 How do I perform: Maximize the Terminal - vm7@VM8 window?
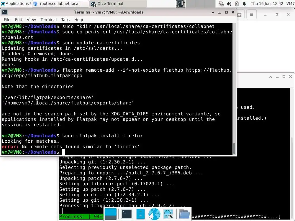pos(226,12)
